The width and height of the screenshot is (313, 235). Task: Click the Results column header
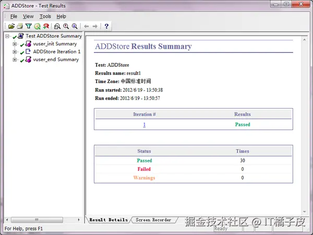243,114
